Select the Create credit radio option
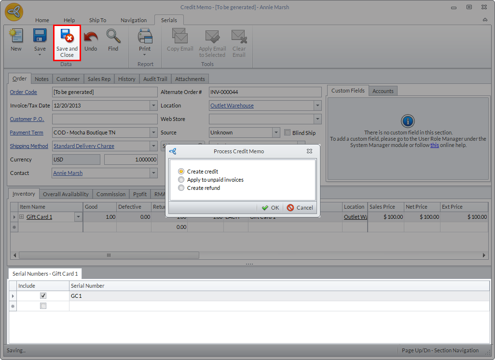495x360 pixels. tap(181, 172)
